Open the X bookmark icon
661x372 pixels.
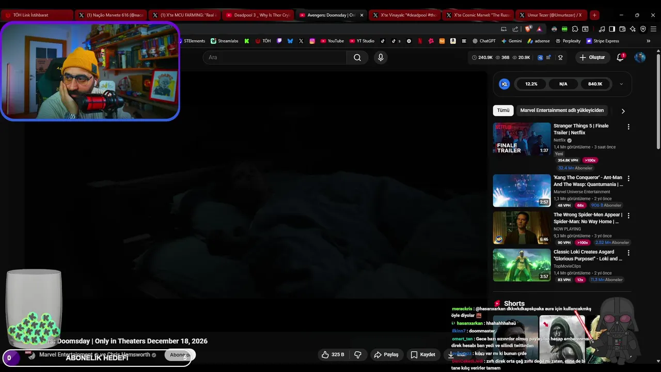tap(301, 41)
